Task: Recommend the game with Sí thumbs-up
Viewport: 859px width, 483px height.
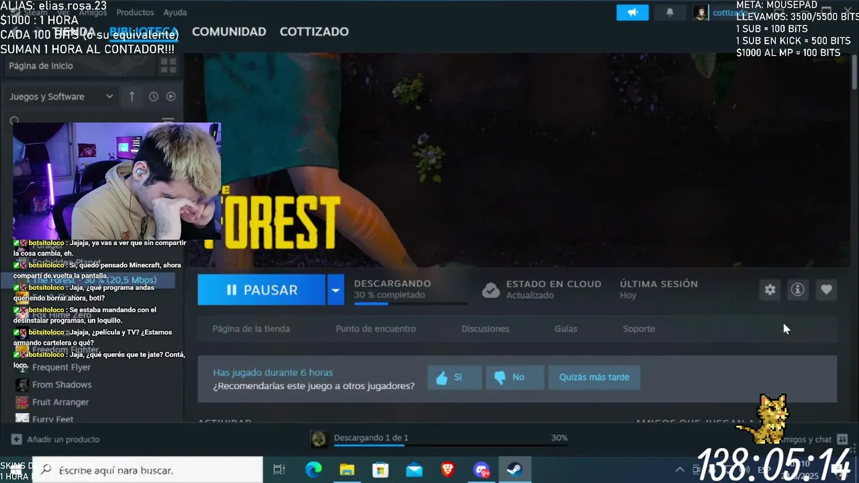Action: coord(454,378)
